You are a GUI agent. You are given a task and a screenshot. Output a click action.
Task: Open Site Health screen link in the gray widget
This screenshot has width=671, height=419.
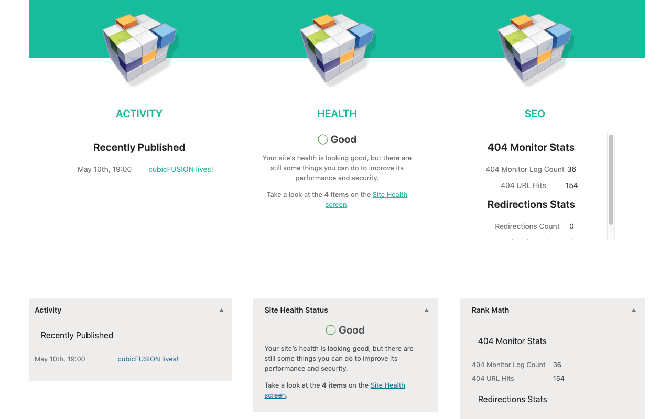[x=387, y=385]
